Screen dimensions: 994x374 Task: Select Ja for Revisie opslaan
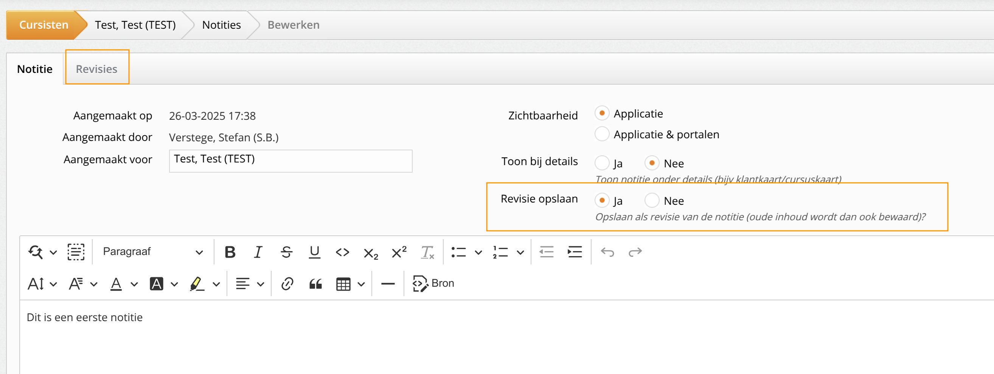click(x=601, y=201)
